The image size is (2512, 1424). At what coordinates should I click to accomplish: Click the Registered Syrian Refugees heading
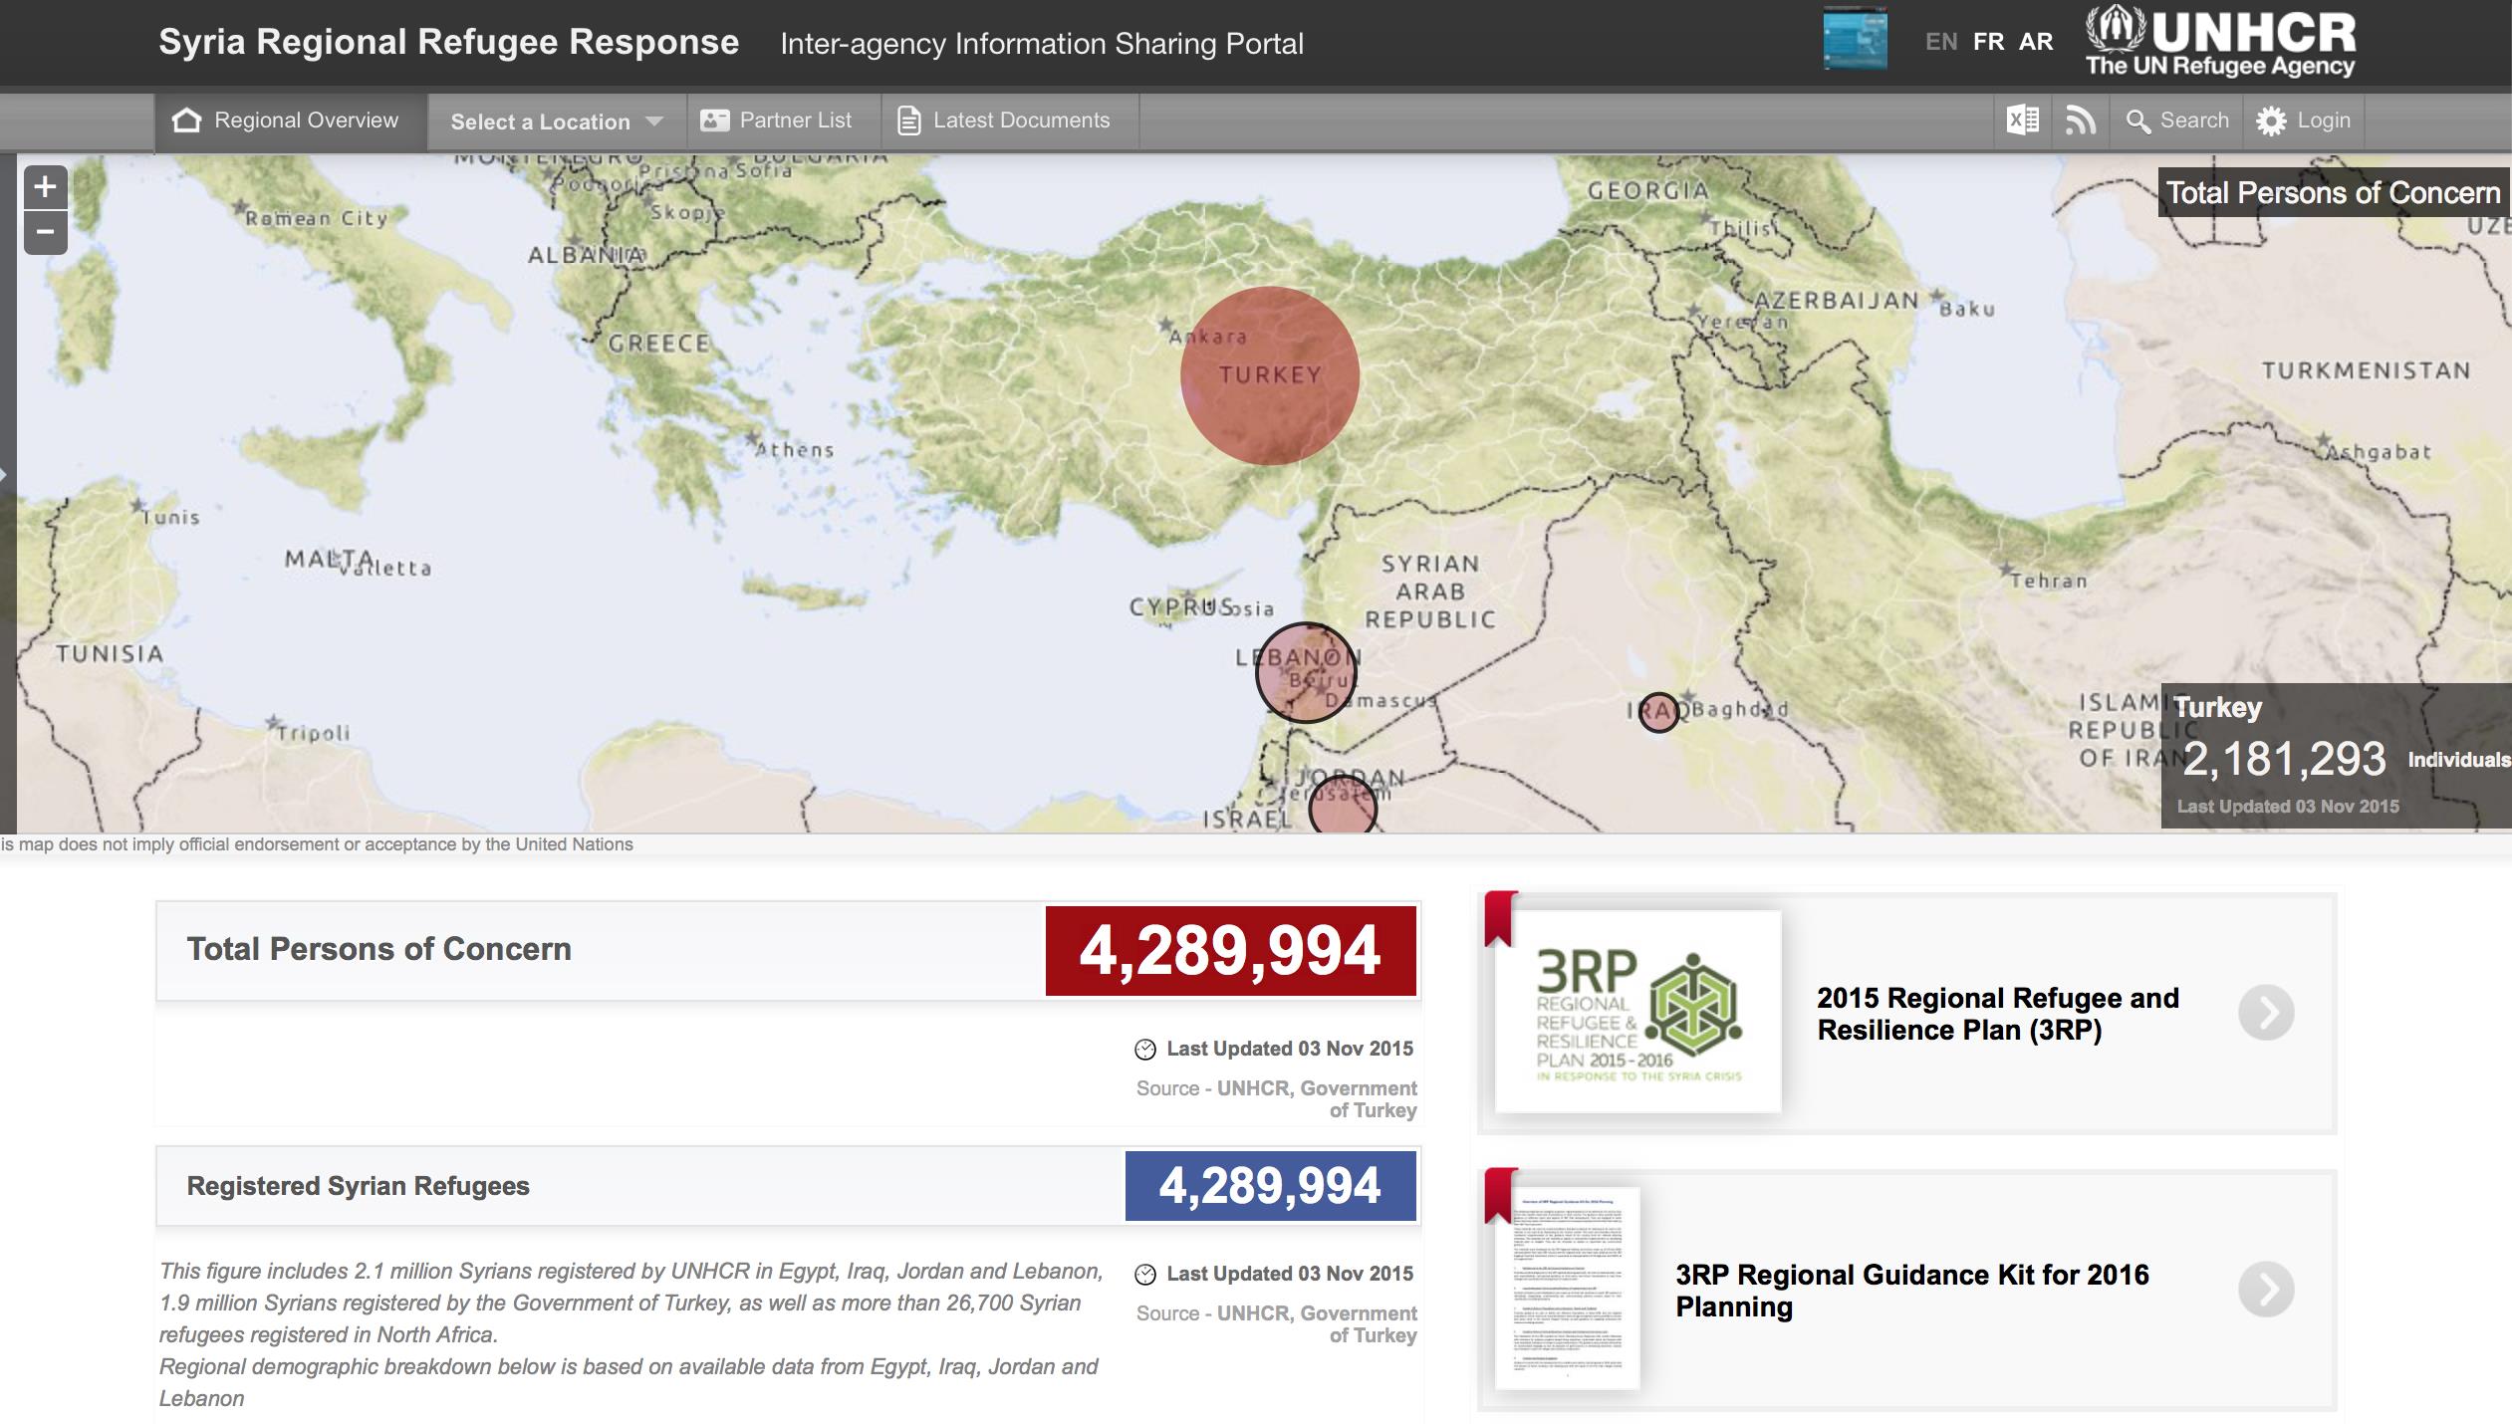pos(358,1186)
